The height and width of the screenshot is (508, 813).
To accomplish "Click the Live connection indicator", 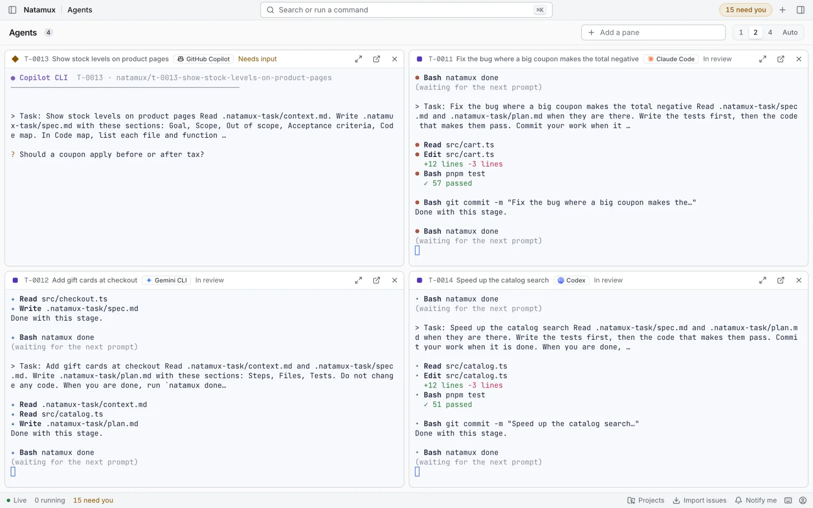I will (x=16, y=500).
